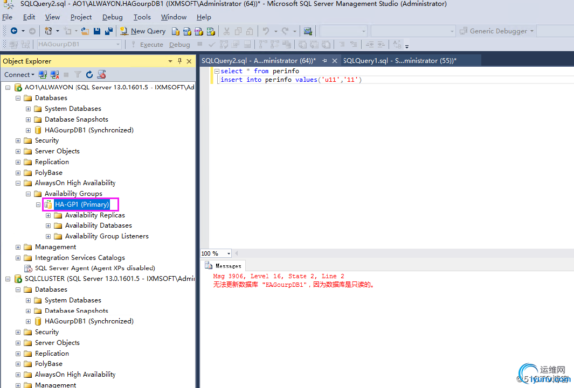Click the Analysis Services DMX Query icon
574x388 pixels.
[199, 31]
